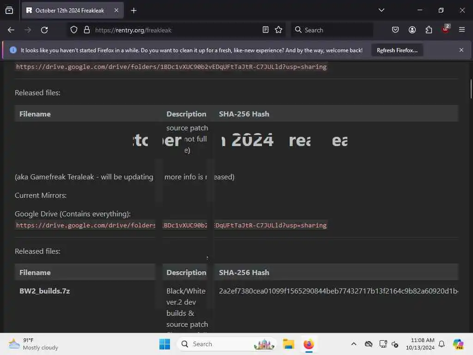Open the Extensions puzzle icon

429,30
